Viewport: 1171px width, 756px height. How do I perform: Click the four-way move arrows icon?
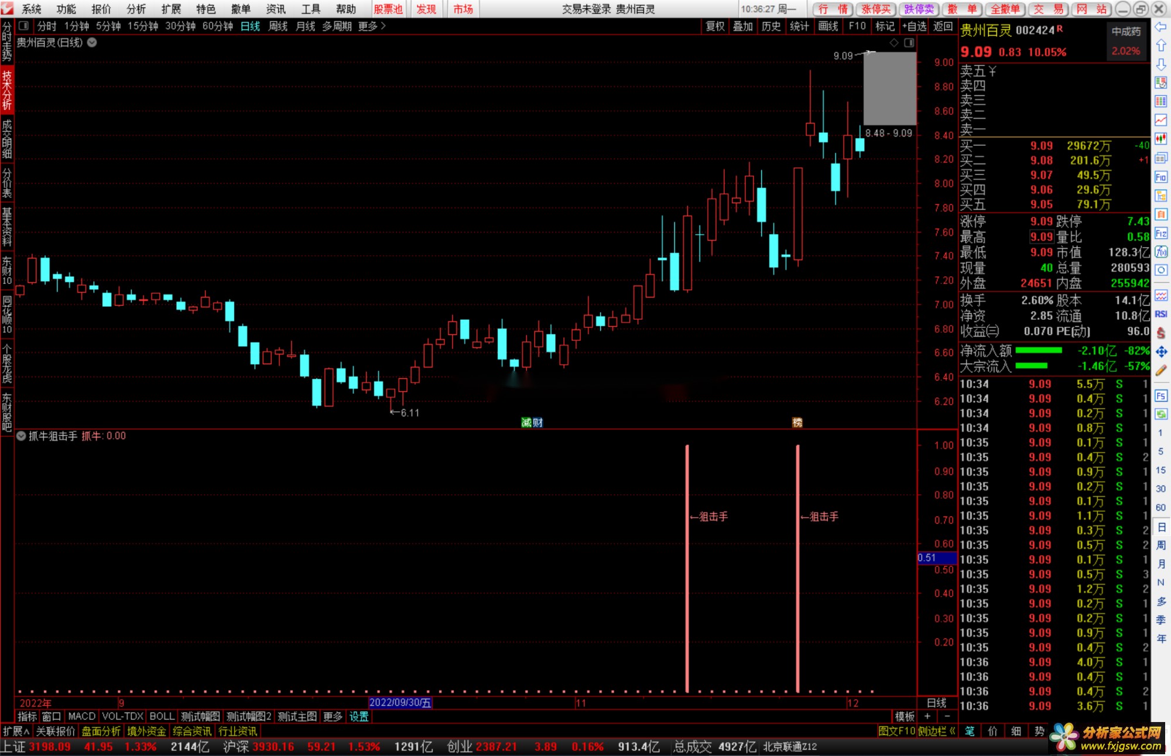click(x=1160, y=352)
